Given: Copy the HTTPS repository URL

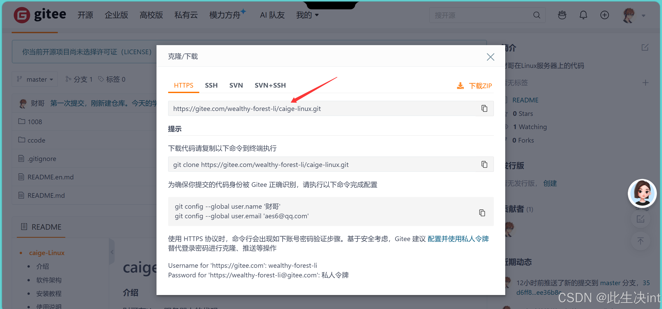Looking at the screenshot, I should [x=484, y=108].
